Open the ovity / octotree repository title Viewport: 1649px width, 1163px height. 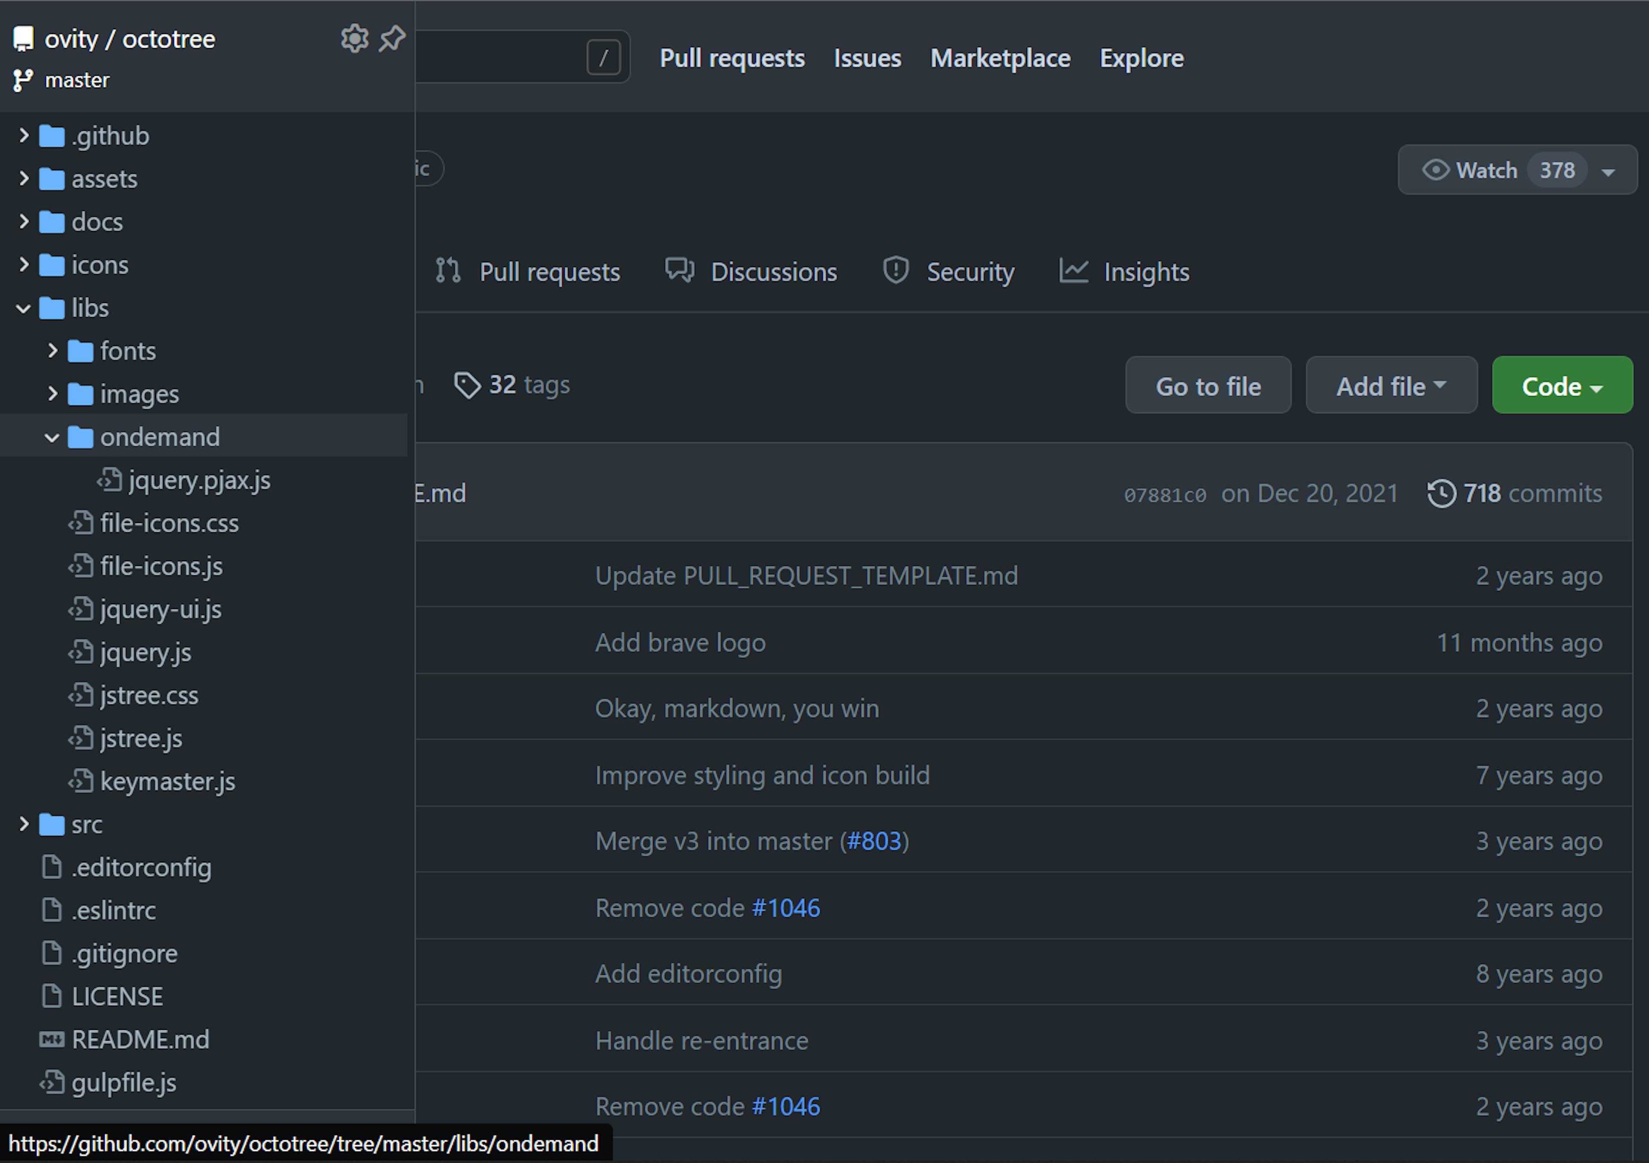coord(130,39)
